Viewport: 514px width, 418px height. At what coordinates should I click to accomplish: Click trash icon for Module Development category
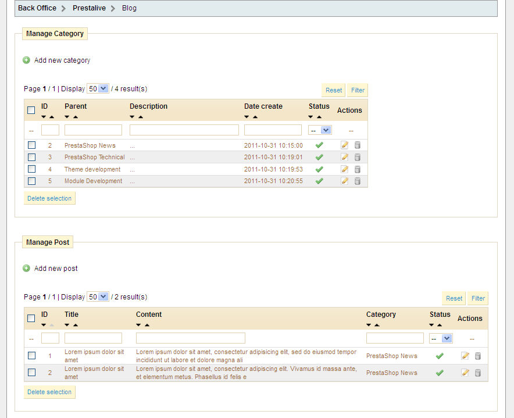click(x=358, y=181)
